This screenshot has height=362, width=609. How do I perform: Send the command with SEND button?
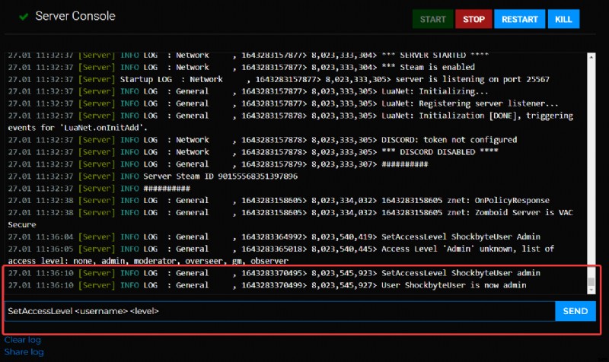tap(576, 311)
